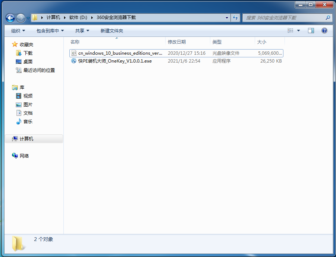Viewport: 336px width, 257px height.
Task: Click the Forward navigation arrow button
Action: click(21, 18)
